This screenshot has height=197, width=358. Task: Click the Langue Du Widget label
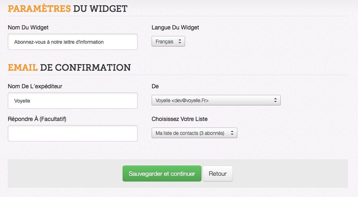[175, 27]
